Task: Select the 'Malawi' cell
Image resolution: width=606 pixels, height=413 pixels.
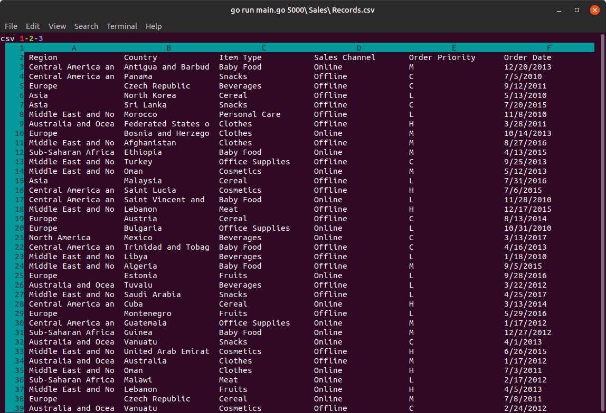Action: [x=138, y=380]
